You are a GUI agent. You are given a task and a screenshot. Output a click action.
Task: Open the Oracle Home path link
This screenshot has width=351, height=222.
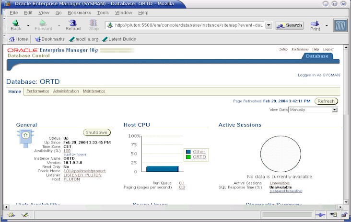[x=84, y=171]
